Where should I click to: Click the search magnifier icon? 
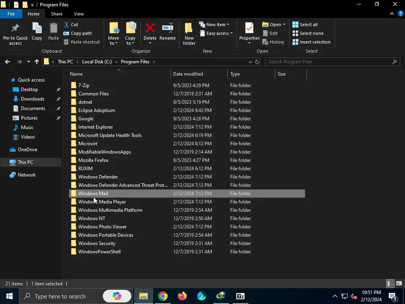pyautogui.click(x=394, y=62)
